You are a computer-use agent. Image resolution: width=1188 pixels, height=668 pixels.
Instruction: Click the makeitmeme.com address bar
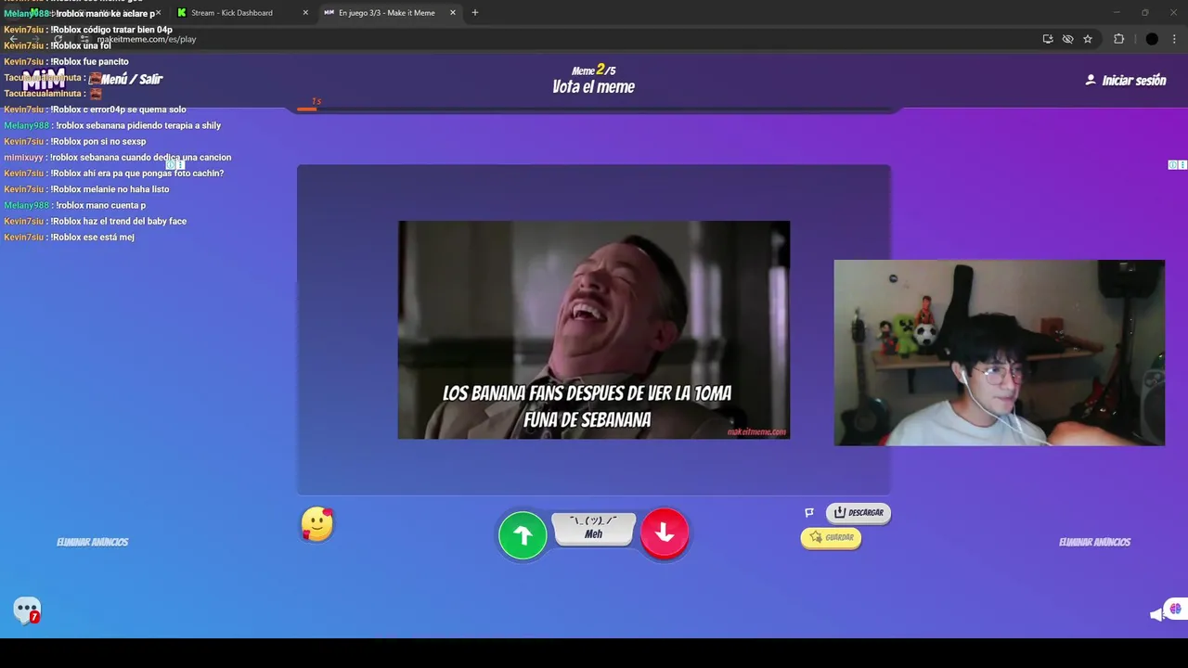pyautogui.click(x=557, y=39)
